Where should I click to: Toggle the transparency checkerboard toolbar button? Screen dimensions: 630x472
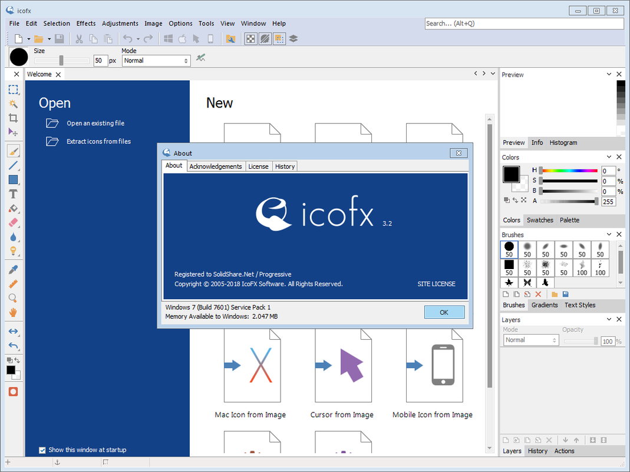(x=250, y=38)
